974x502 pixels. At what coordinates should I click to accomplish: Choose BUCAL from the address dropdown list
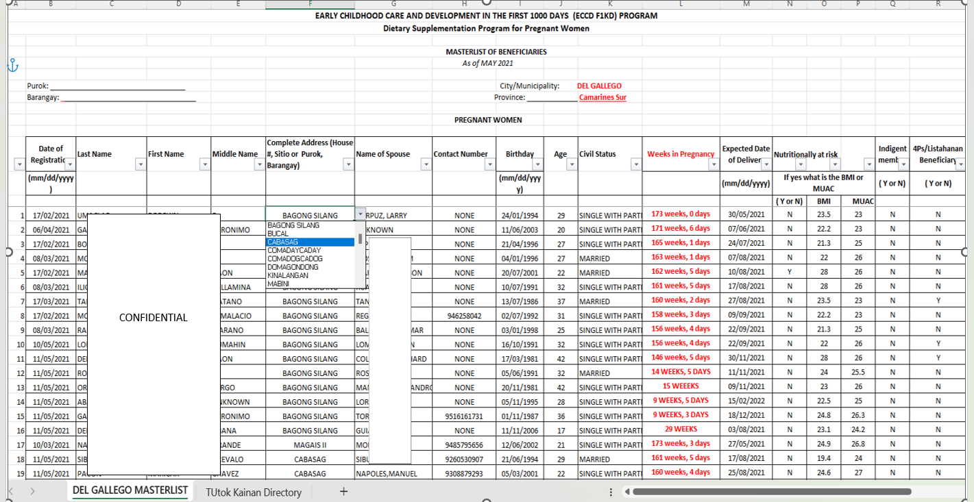(311, 234)
